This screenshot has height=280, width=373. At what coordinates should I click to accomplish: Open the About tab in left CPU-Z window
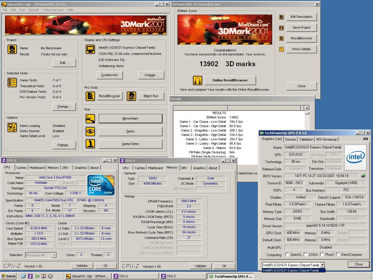(x=94, y=168)
